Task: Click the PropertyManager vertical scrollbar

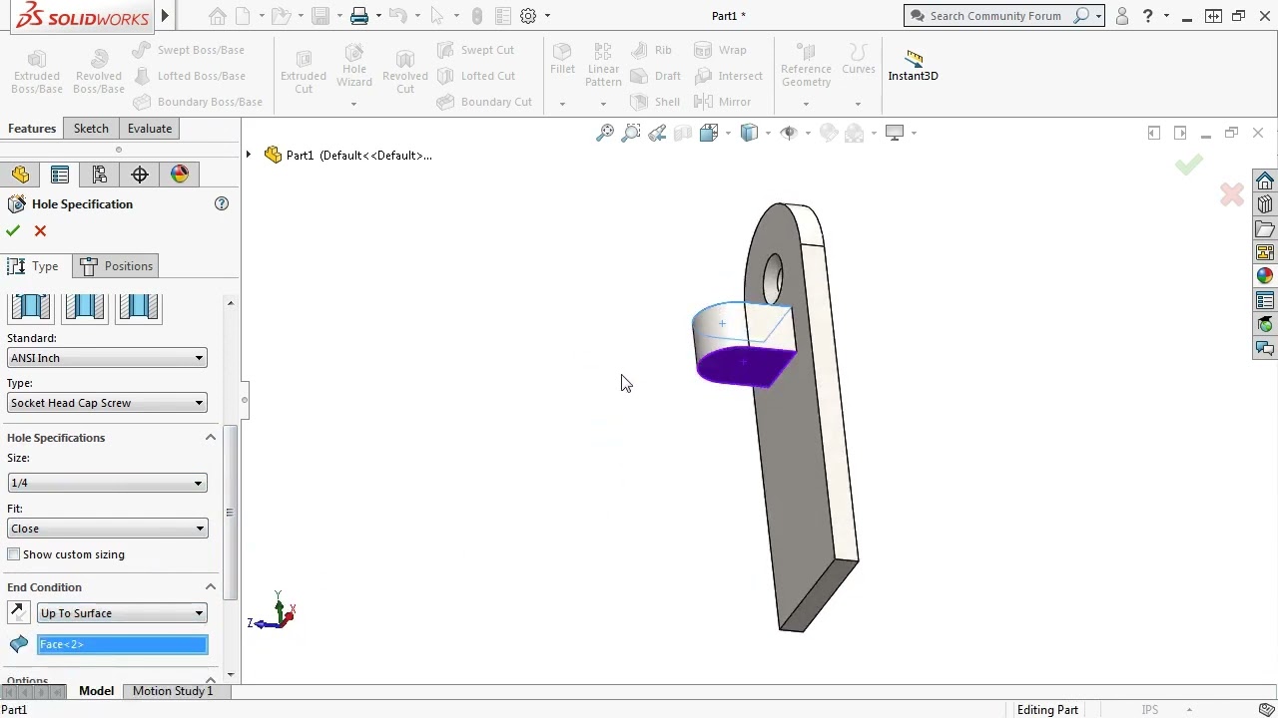Action: tap(231, 513)
